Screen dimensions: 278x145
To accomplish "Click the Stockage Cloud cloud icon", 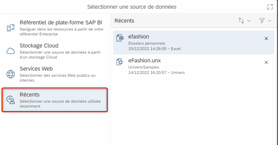I will (11, 51).
